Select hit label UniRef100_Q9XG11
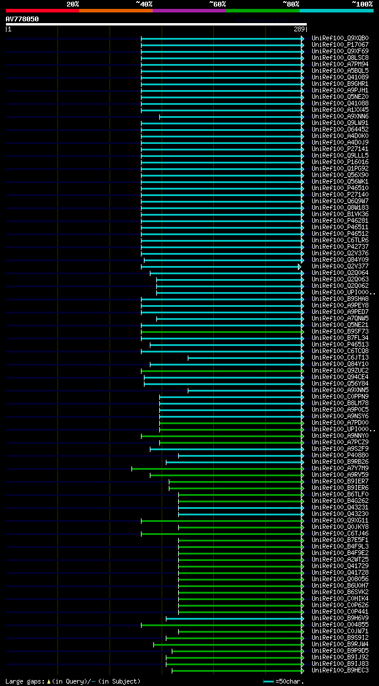This screenshot has height=686, width=379. click(x=340, y=521)
